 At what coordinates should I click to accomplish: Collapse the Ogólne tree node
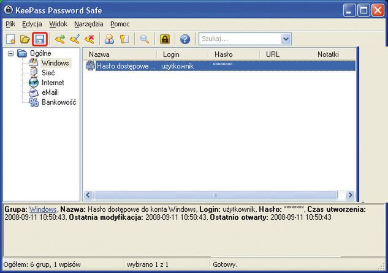pyautogui.click(x=10, y=53)
